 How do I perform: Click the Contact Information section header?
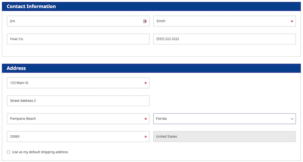(x=151, y=6)
